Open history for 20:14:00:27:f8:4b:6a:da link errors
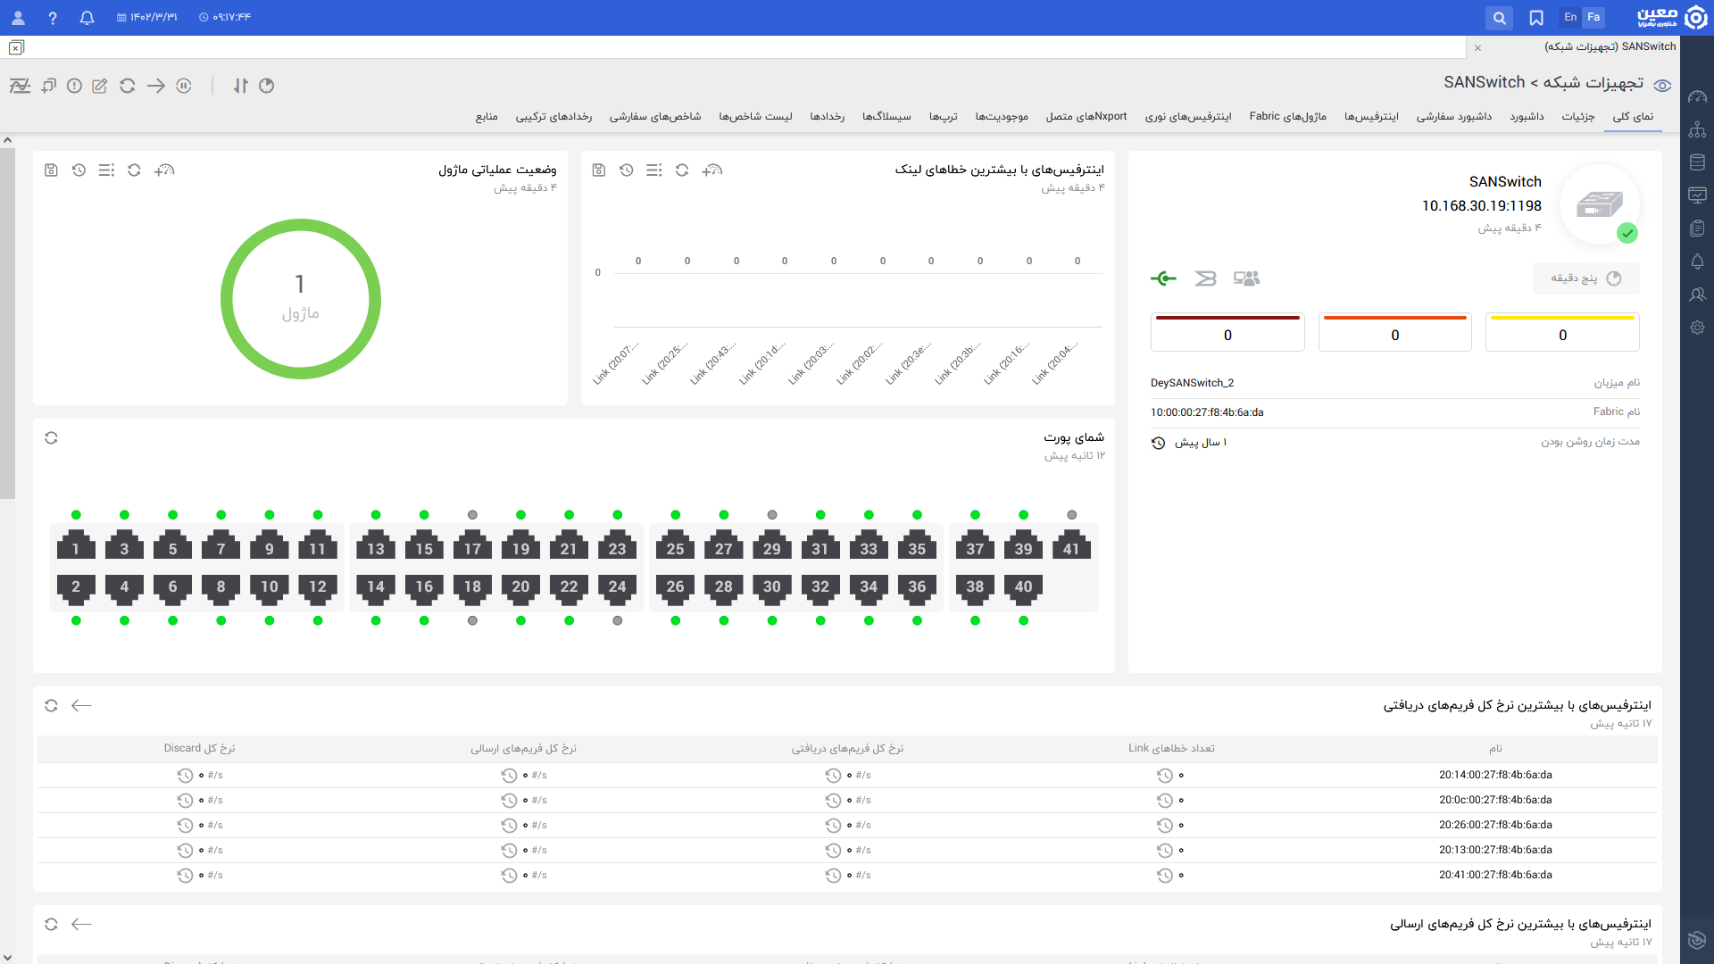 click(1164, 776)
